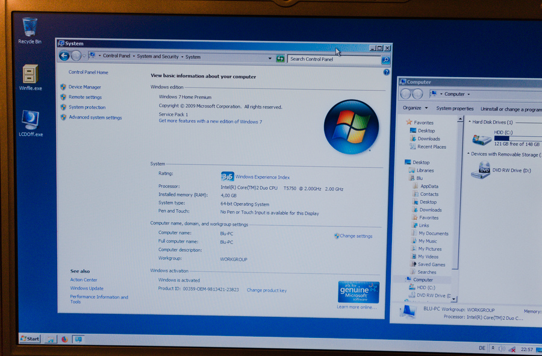Open the Organize menu in Computer window
542x356 pixels.
[415, 108]
